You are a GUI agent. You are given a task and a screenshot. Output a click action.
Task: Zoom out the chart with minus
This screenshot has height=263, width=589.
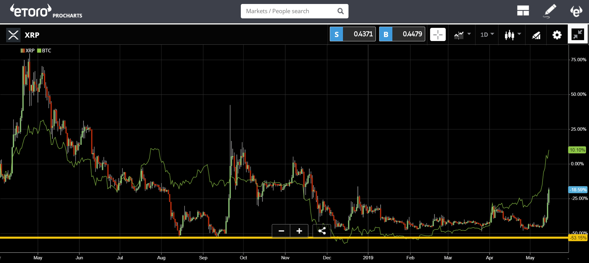pyautogui.click(x=281, y=231)
